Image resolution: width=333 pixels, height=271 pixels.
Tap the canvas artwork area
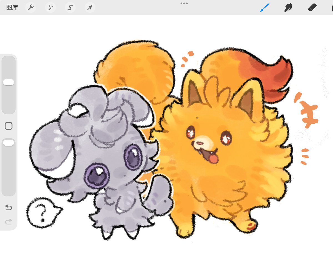tap(167, 138)
